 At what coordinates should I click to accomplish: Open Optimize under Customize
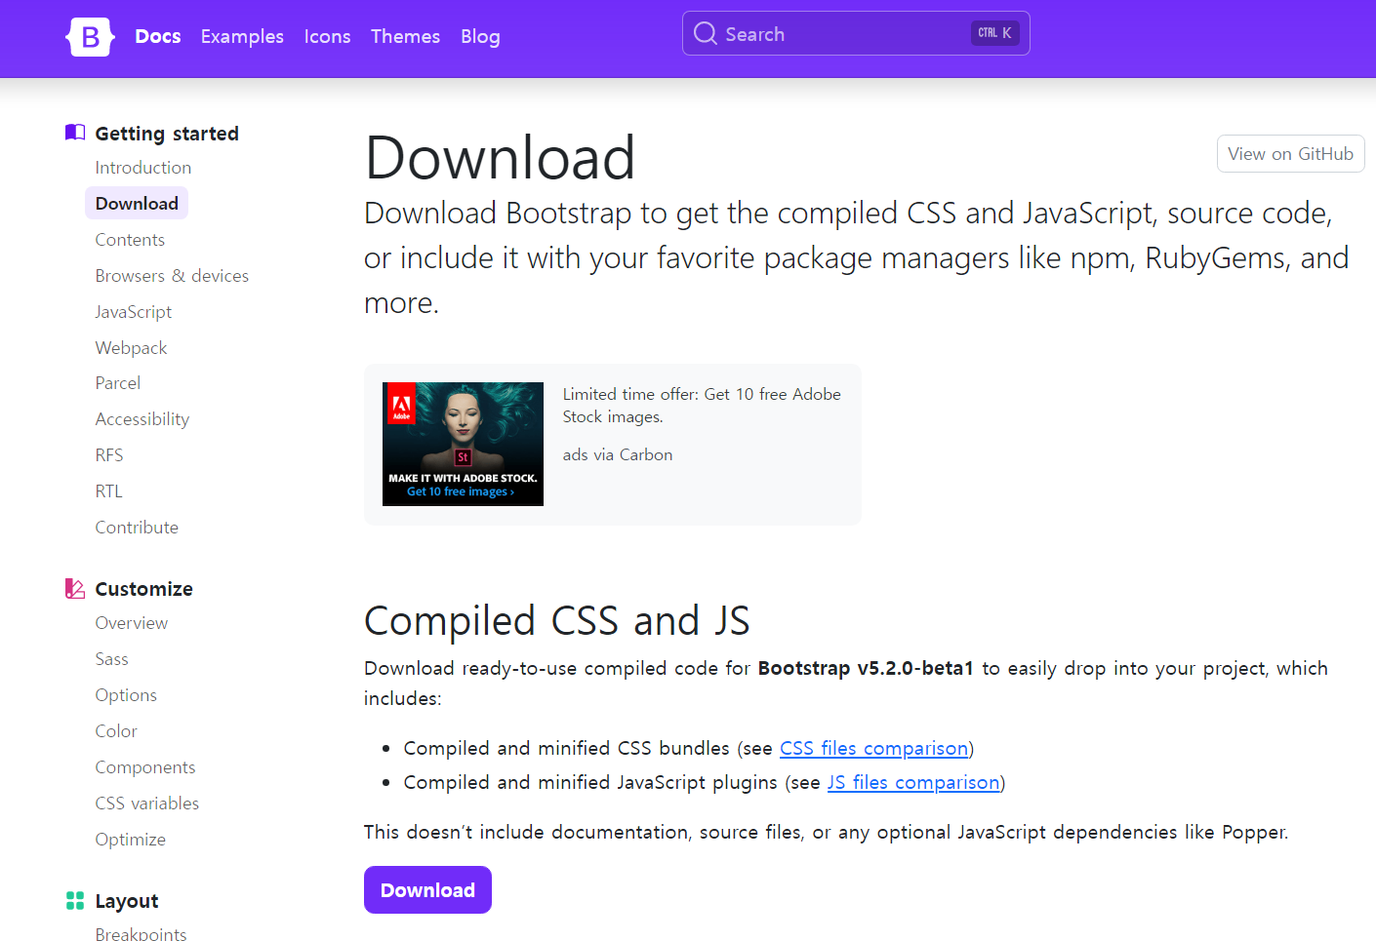[x=131, y=839]
